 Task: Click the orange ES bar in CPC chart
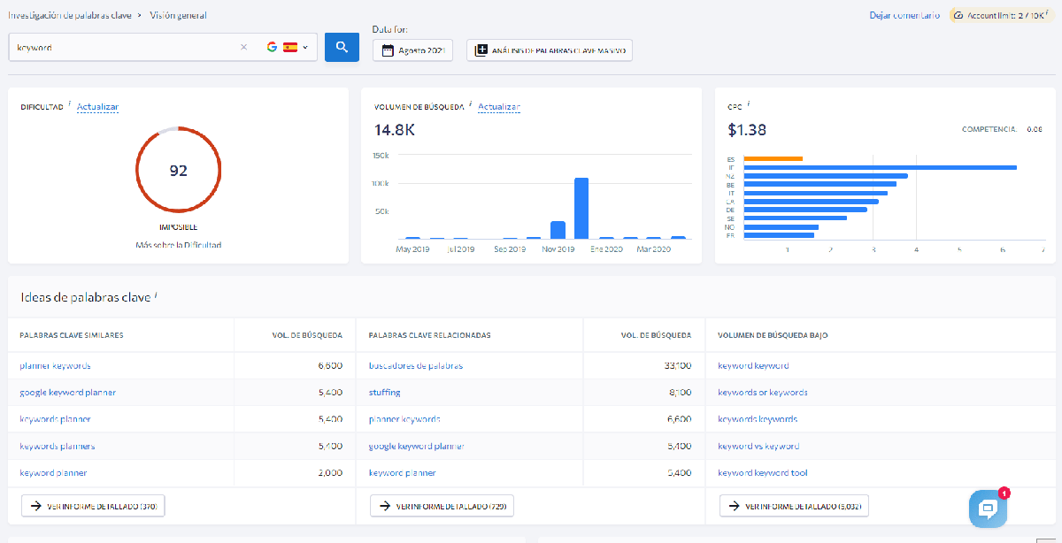pos(773,158)
